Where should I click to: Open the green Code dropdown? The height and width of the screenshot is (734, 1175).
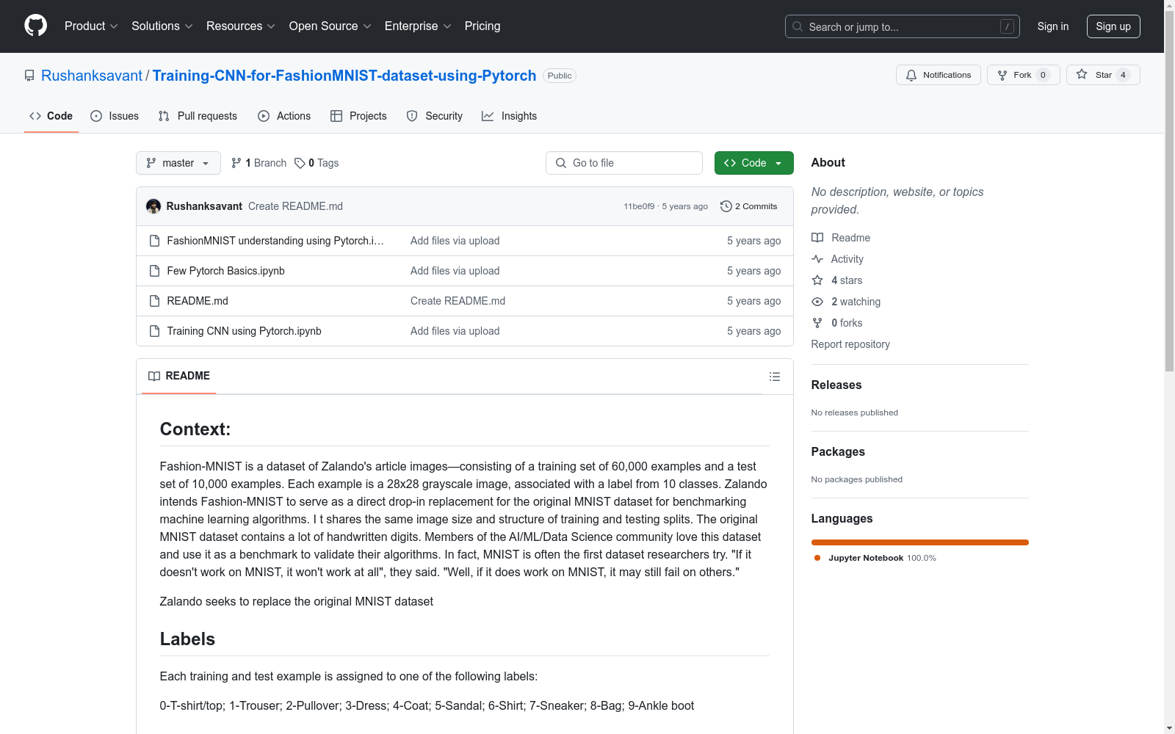(753, 163)
